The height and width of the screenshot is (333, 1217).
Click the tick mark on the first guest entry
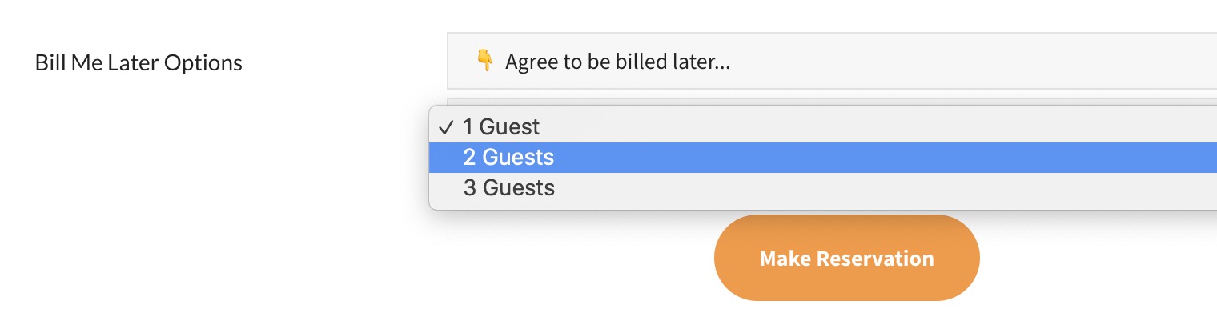pyautogui.click(x=447, y=127)
